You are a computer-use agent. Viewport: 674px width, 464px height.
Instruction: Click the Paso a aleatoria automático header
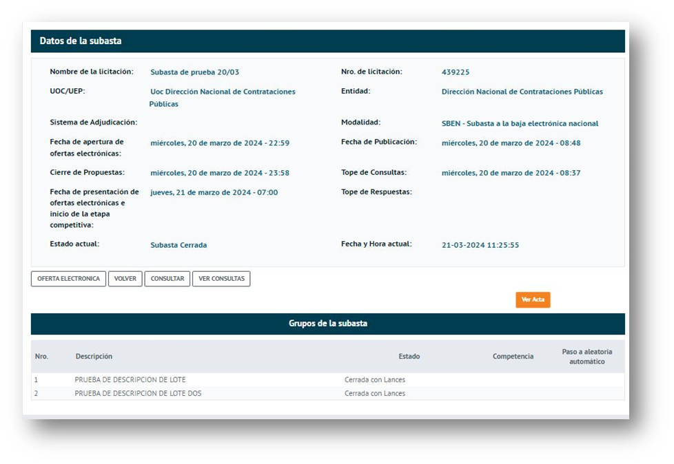point(587,357)
